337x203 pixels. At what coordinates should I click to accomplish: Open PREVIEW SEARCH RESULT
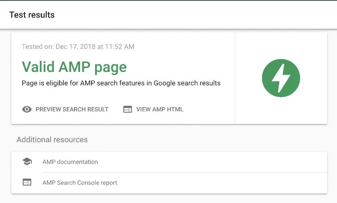point(72,109)
